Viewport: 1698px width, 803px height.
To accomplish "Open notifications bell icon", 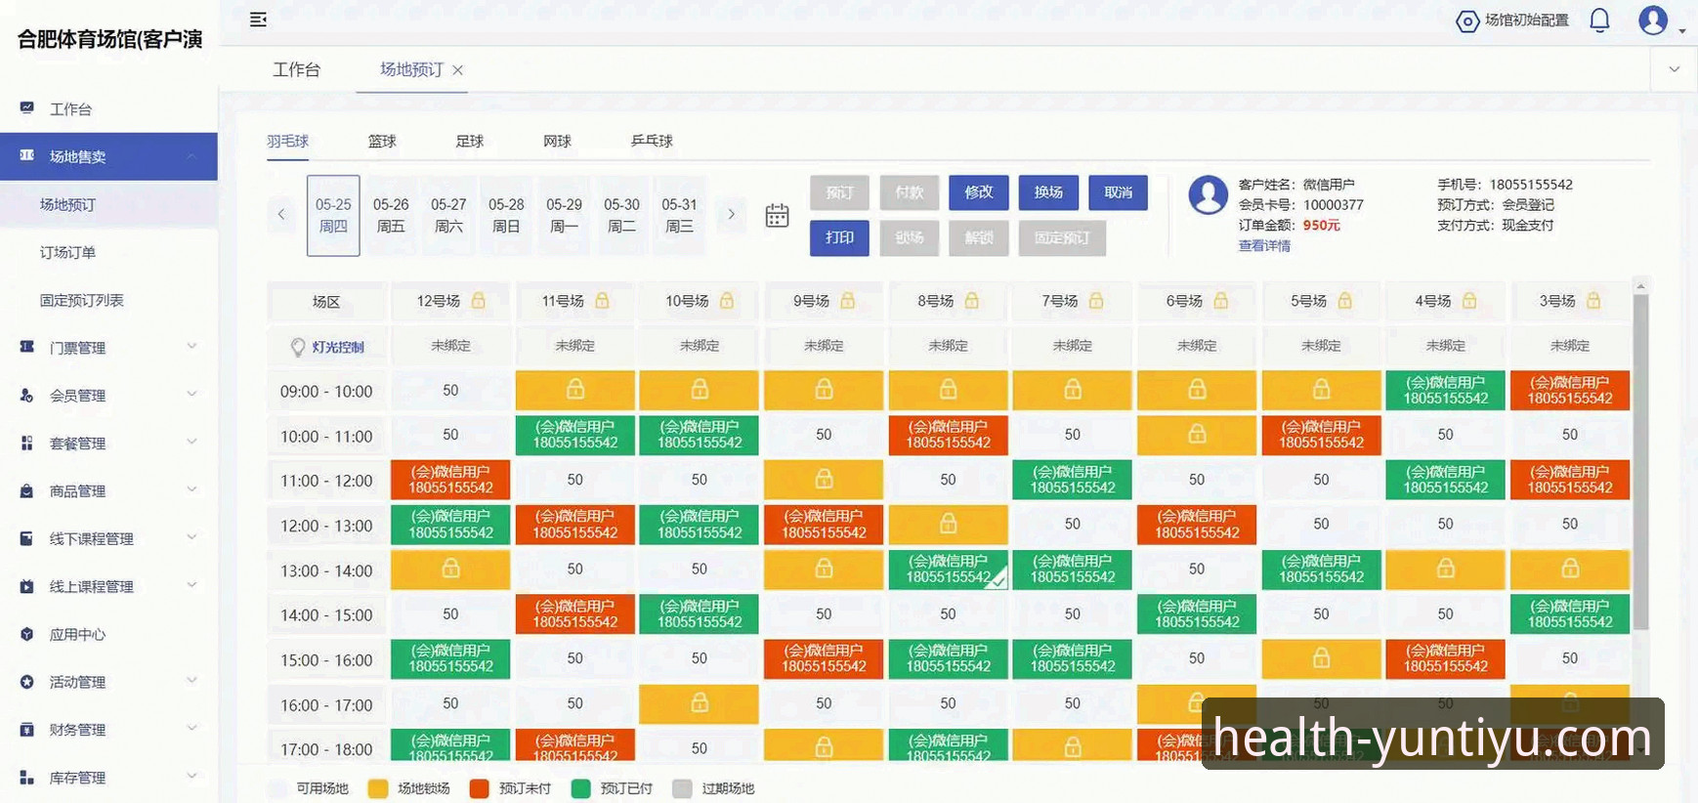I will point(1599,20).
